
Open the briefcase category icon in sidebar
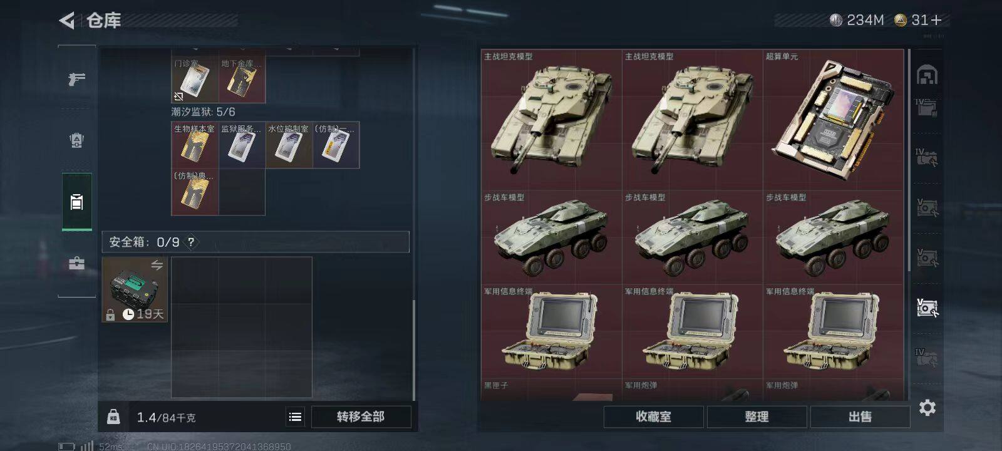coord(76,263)
